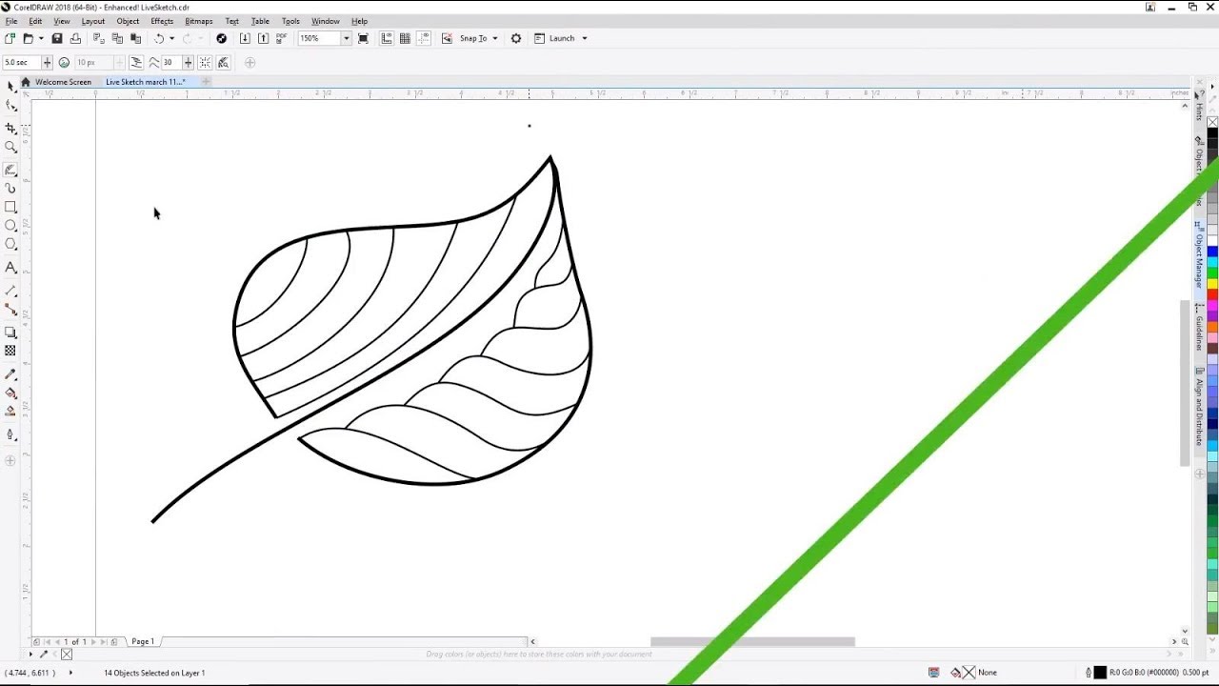Switch to the Welcome Screen tab
Viewport: 1219px width, 686px height.
62,82
